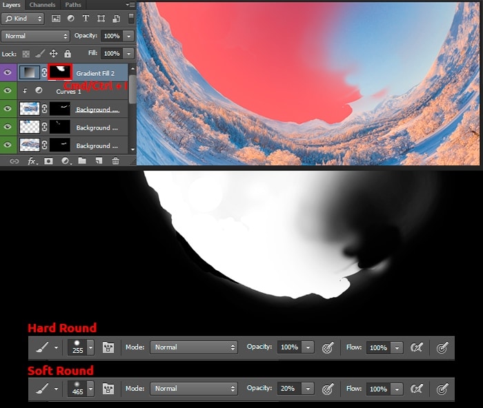
Task: Toggle the layer filtering switch
Action: click(x=131, y=19)
